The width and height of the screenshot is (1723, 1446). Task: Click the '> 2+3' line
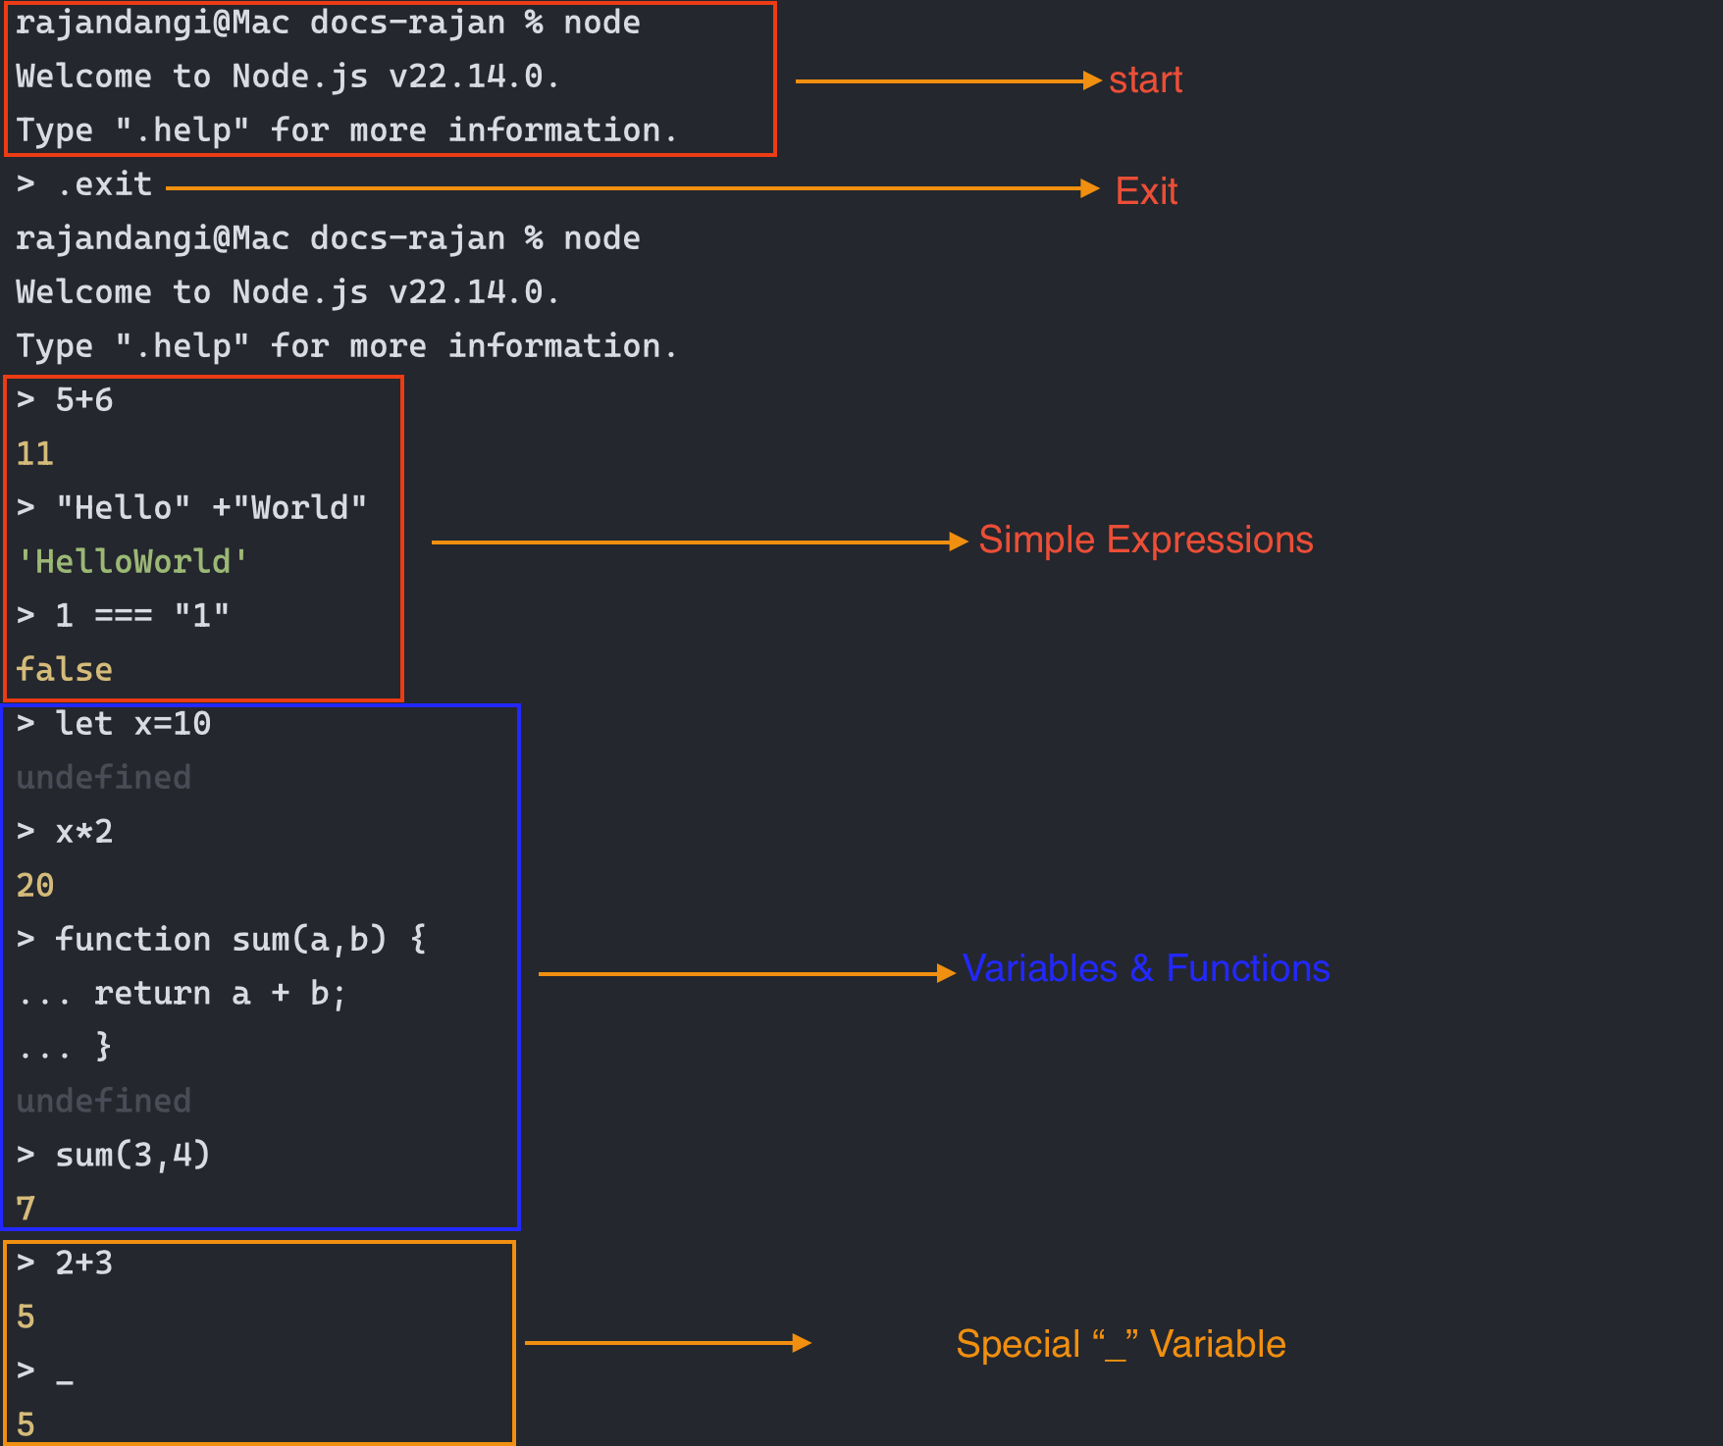65,1264
